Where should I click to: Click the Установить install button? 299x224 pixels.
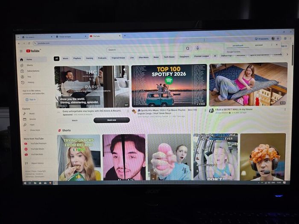click(x=261, y=39)
